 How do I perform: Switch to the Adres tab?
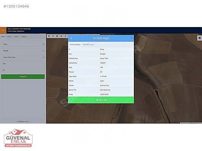click(x=9, y=37)
